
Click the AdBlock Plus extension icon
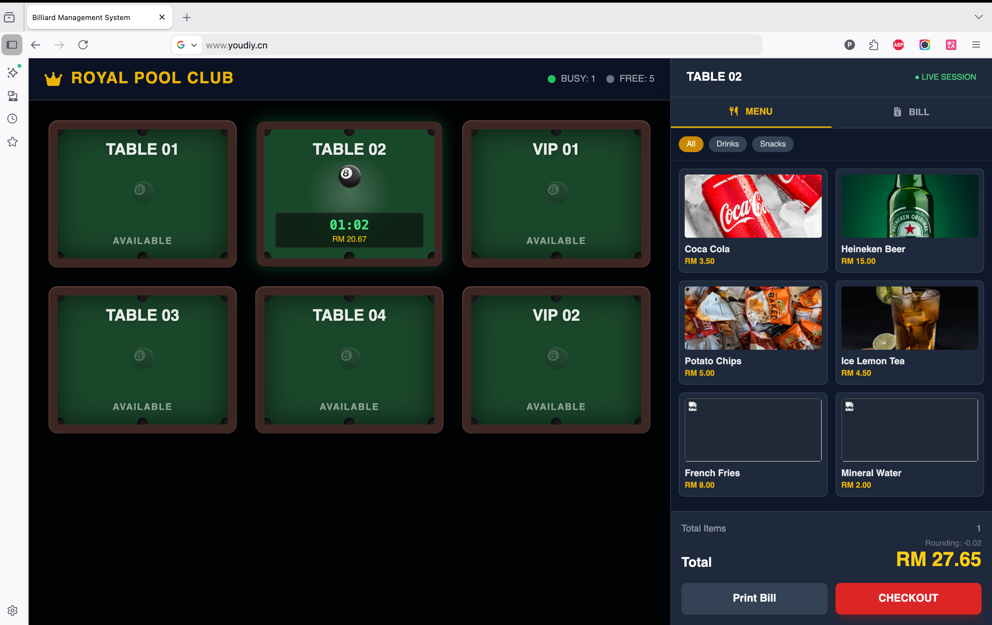[x=898, y=45]
